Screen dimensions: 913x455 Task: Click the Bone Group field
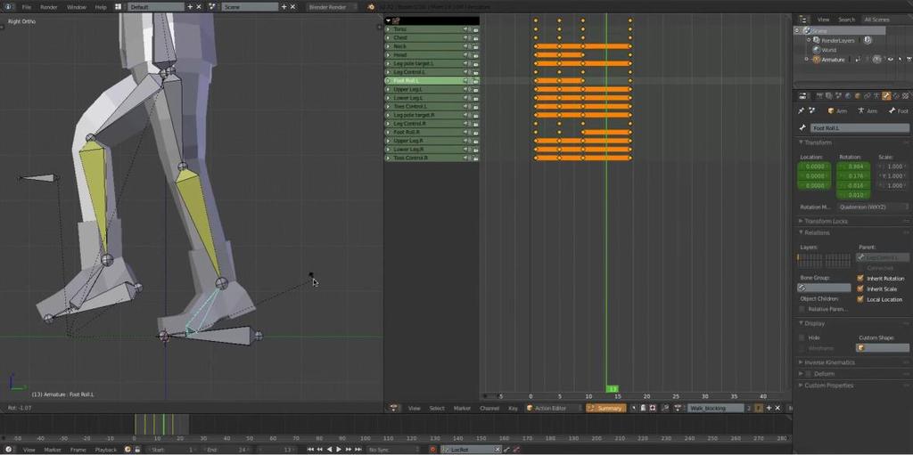[824, 288]
